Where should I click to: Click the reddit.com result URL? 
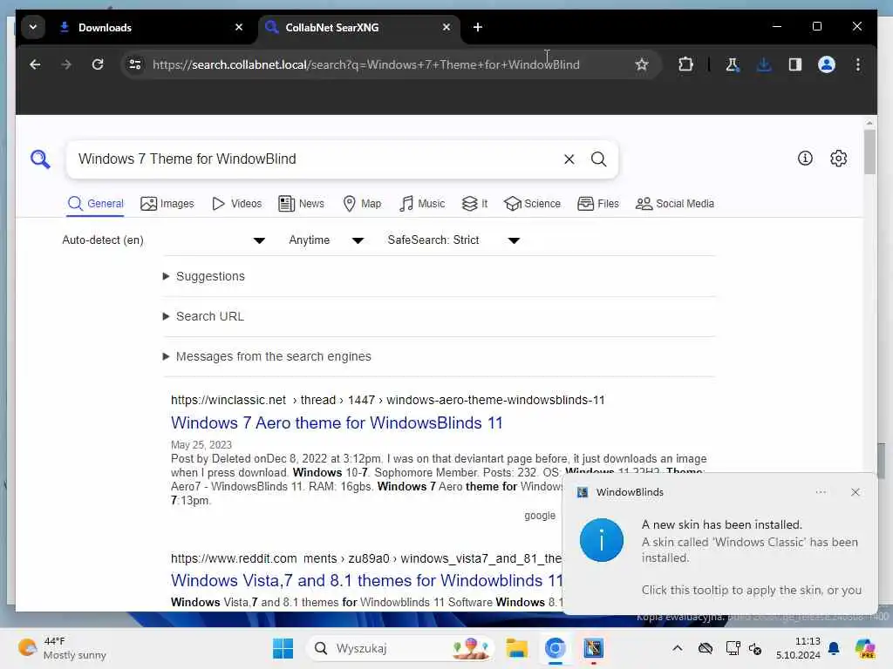pos(366,558)
